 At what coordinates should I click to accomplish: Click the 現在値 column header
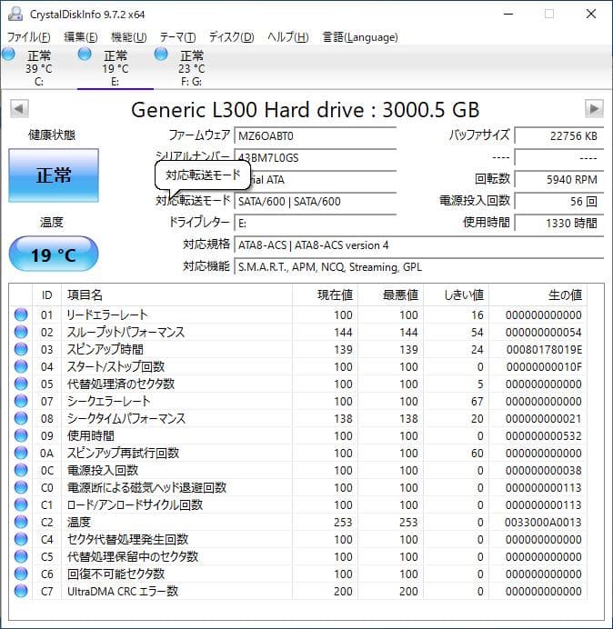pyautogui.click(x=326, y=295)
